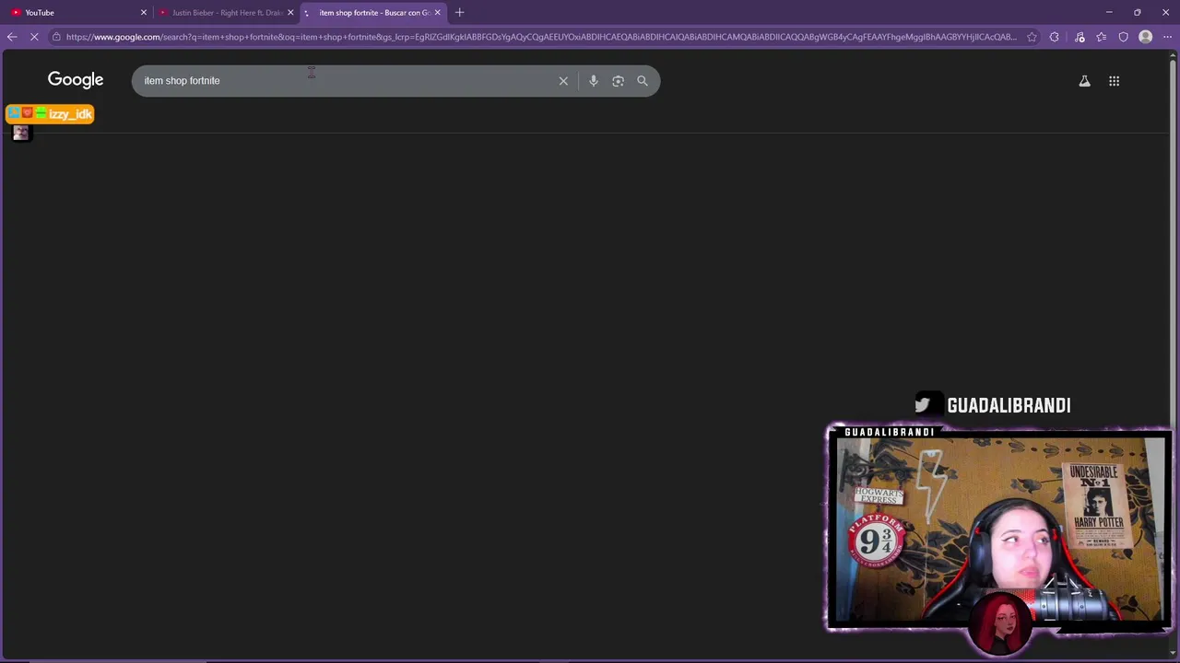This screenshot has width=1180, height=663.
Task: Click the URL in the address bar
Action: 540,37
